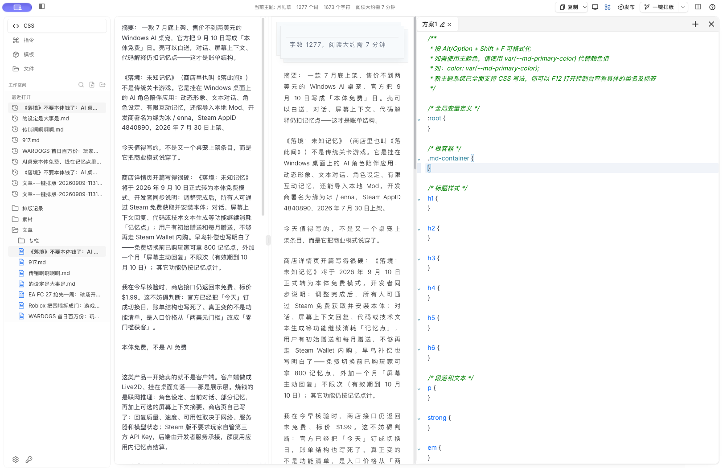The image size is (723, 468).
Task: Open the 复制 dropdown arrow
Action: coord(585,7)
